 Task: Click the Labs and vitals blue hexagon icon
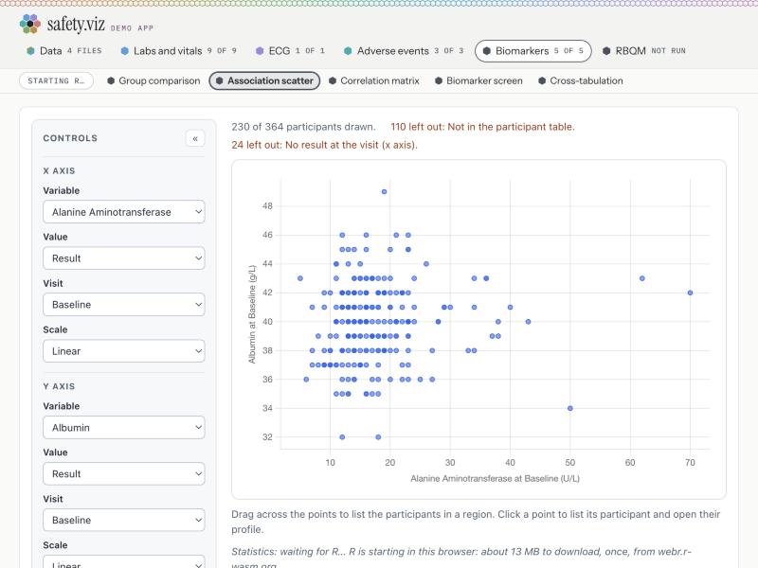[x=125, y=51]
